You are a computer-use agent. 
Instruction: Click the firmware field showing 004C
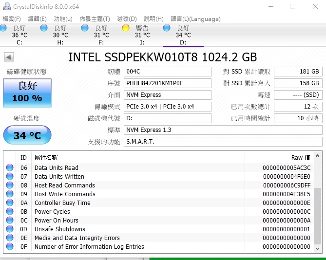tap(168, 72)
